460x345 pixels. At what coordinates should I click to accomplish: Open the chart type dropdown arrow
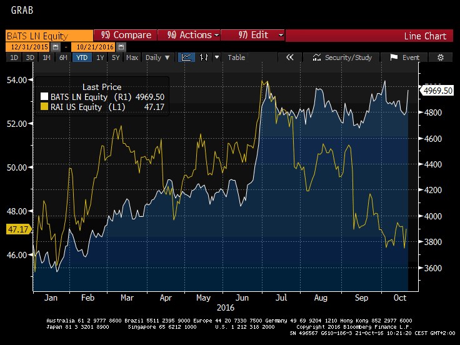217,57
